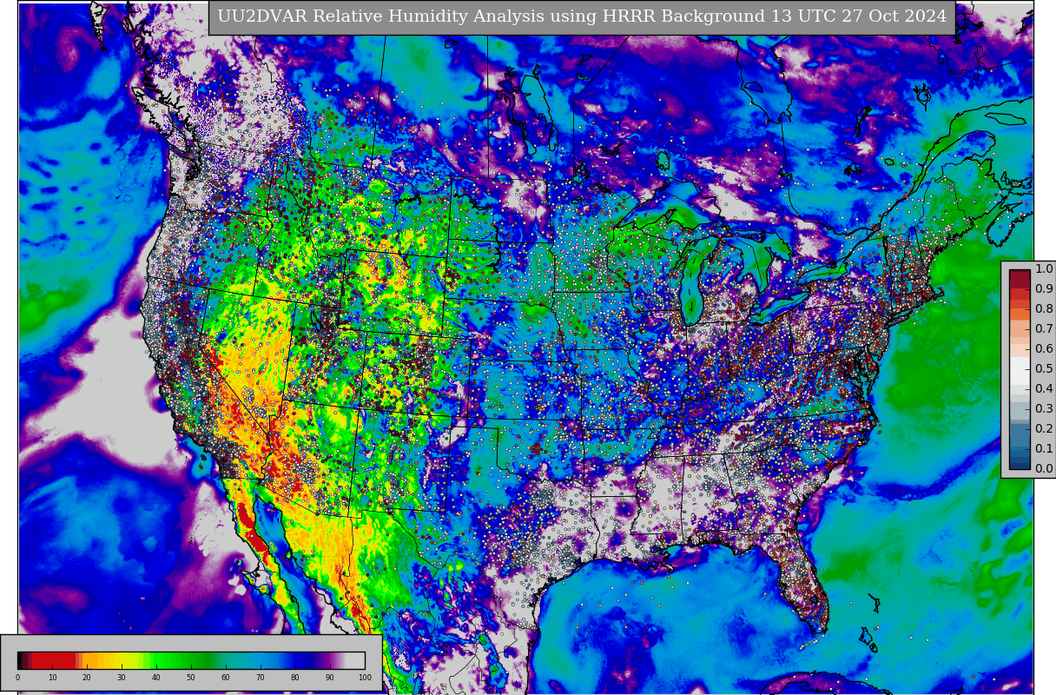This screenshot has height=695, width=1056.
Task: Select the "0.7" label on right legend
Action: [1044, 328]
